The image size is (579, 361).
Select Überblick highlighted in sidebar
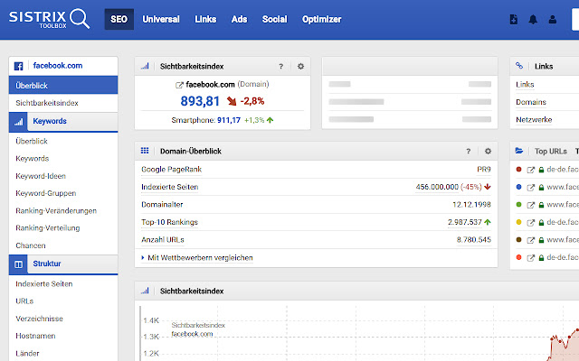click(x=63, y=86)
